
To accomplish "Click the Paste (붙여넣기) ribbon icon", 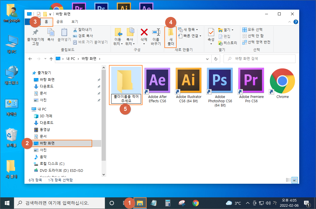I will click(x=64, y=32).
